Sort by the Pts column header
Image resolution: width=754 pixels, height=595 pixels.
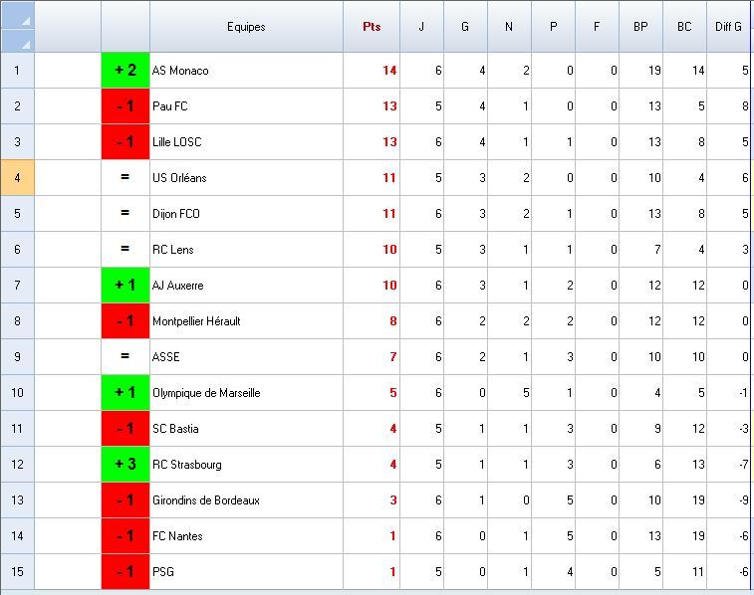(x=372, y=27)
